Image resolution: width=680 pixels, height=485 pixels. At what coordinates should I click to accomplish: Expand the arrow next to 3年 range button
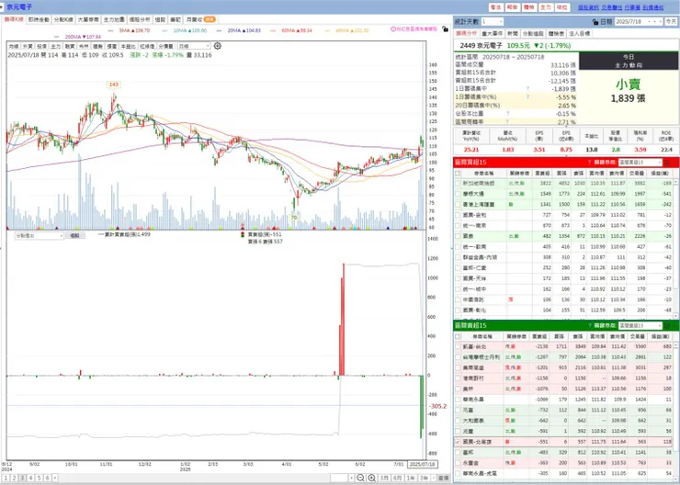[433, 478]
